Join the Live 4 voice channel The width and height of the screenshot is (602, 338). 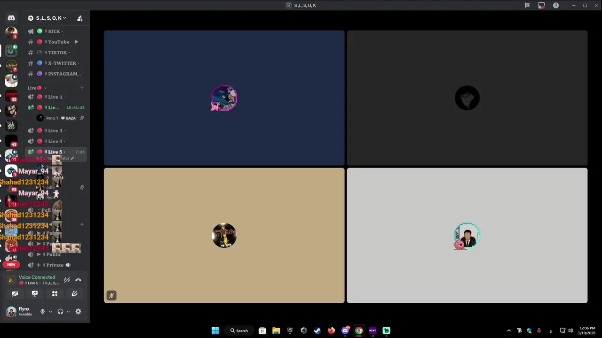coord(55,141)
